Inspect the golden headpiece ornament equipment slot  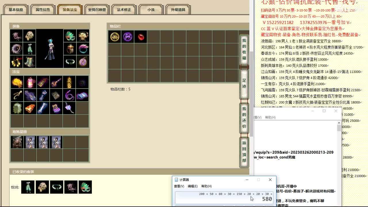[x=83, y=36]
